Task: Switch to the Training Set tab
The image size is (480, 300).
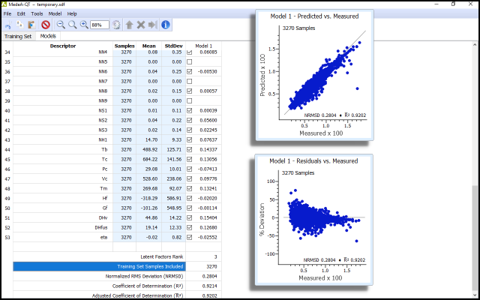Action: tap(18, 36)
